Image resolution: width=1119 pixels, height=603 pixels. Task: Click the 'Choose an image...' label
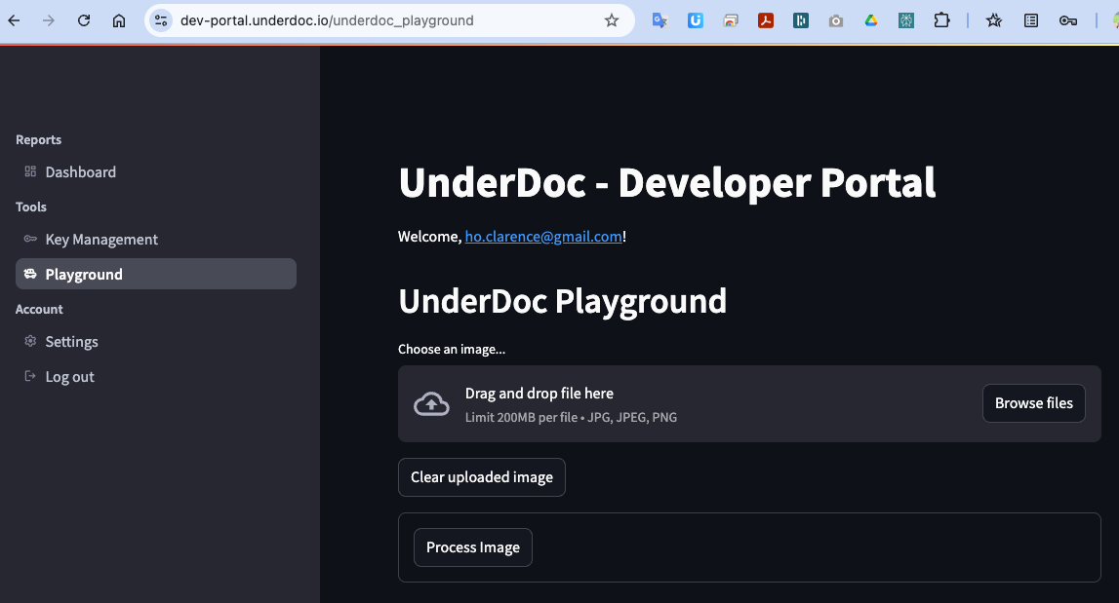(452, 350)
